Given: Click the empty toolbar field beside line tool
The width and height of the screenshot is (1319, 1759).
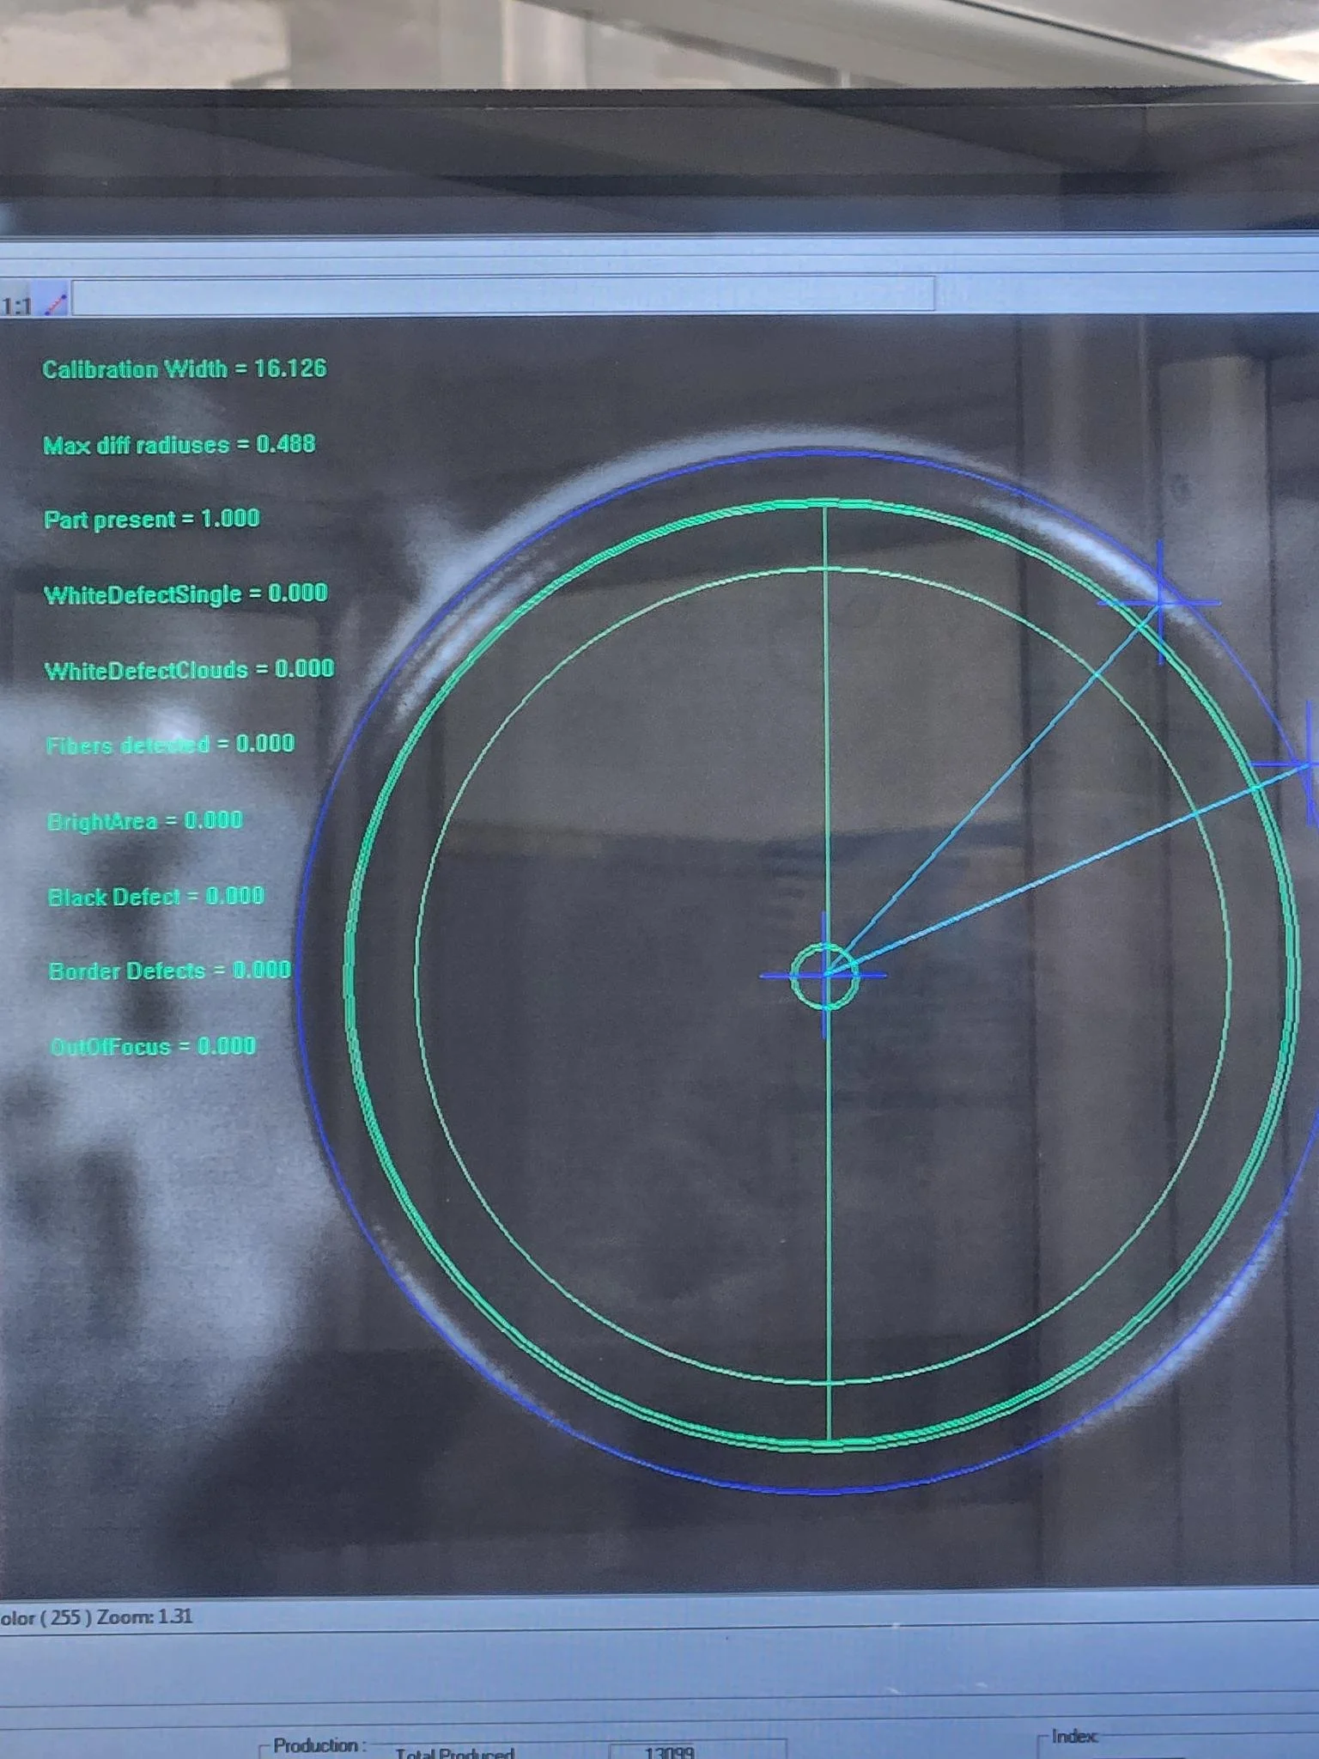Looking at the screenshot, I should pyautogui.click(x=502, y=296).
